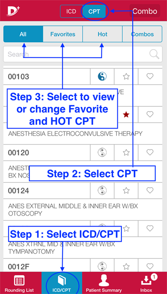Select the ICD/CPT book tab at bottom

(x=62, y=283)
